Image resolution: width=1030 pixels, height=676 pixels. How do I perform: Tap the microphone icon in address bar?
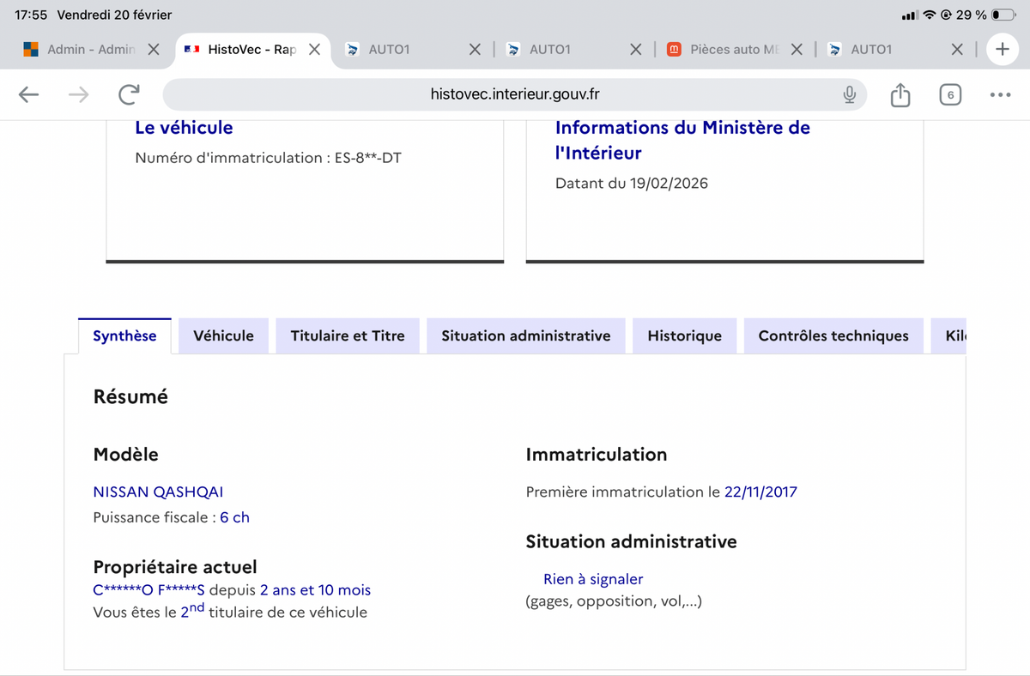(849, 94)
